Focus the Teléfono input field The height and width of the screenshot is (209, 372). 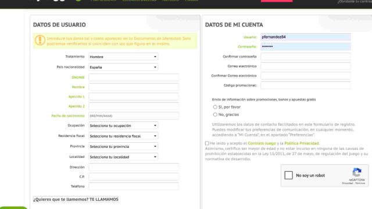pos(134,186)
